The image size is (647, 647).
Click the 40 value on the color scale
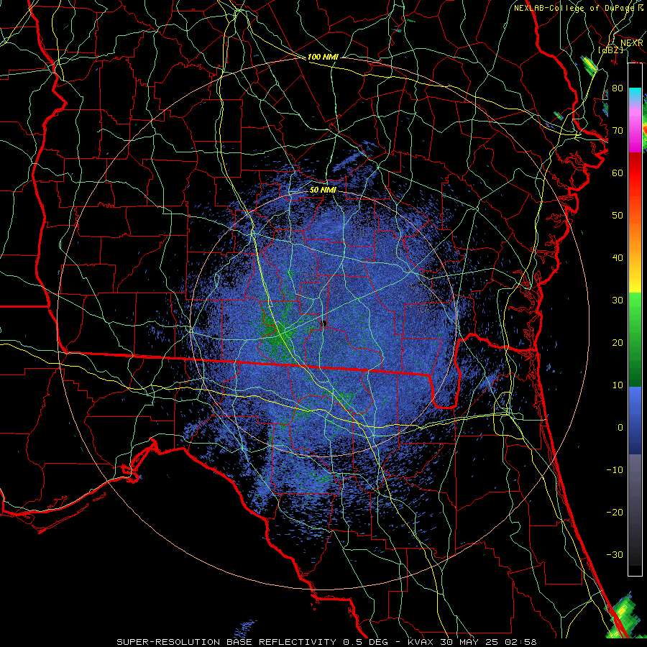click(618, 258)
